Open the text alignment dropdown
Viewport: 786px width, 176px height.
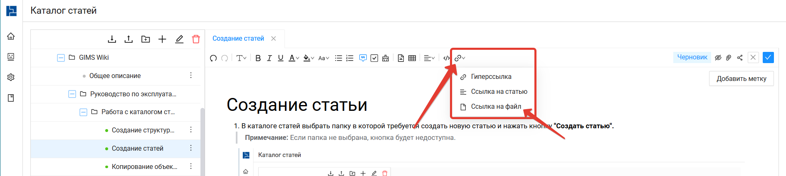tap(429, 58)
